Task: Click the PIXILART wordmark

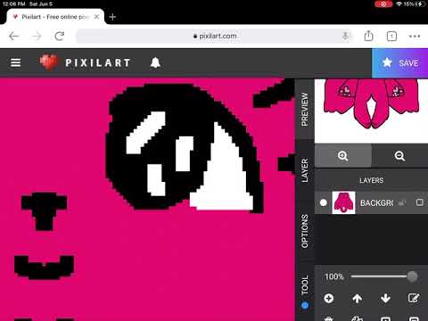Action: [x=98, y=62]
